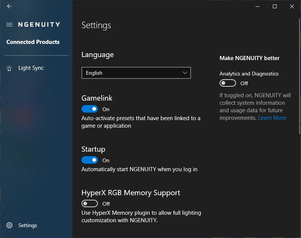This screenshot has height=238, width=301.
Task: Click the vertical scrollbar
Action: [299, 76]
